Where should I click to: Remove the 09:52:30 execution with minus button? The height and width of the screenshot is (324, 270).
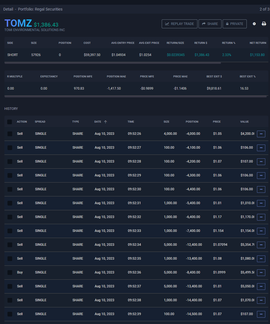[261, 189]
